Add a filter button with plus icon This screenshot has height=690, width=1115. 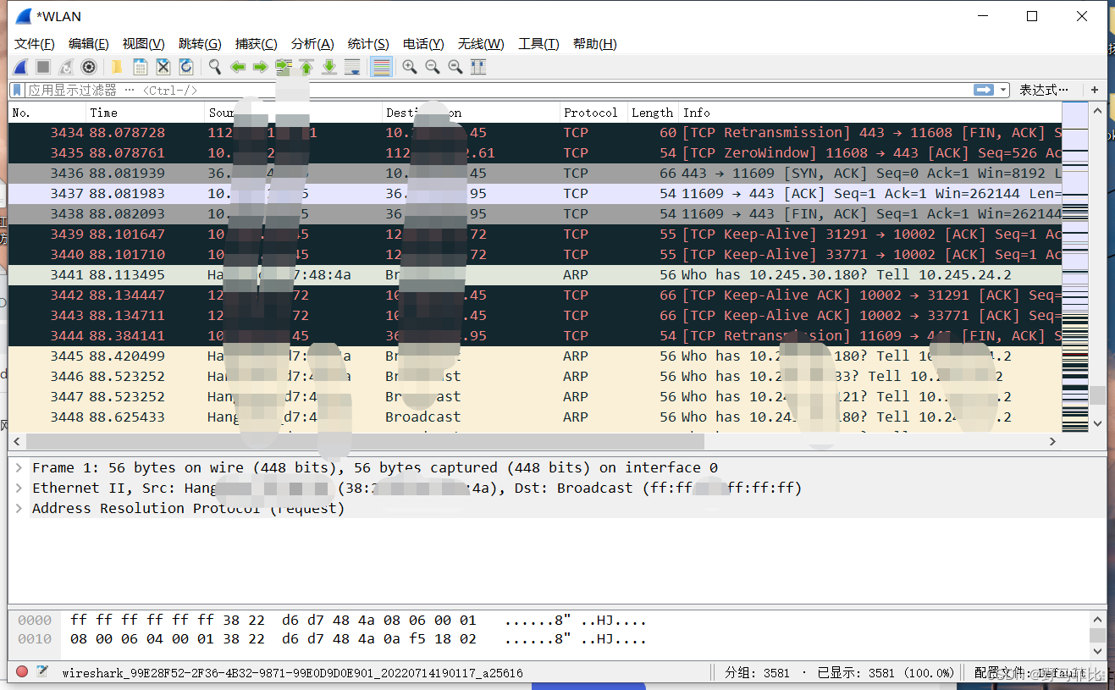(x=1095, y=90)
